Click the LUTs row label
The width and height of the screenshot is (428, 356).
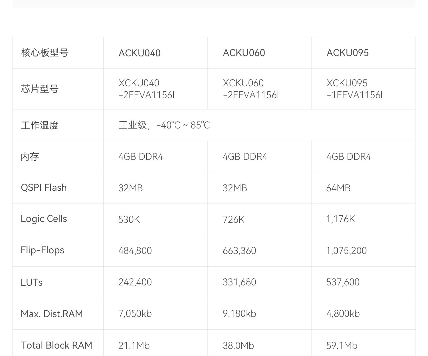tap(32, 282)
